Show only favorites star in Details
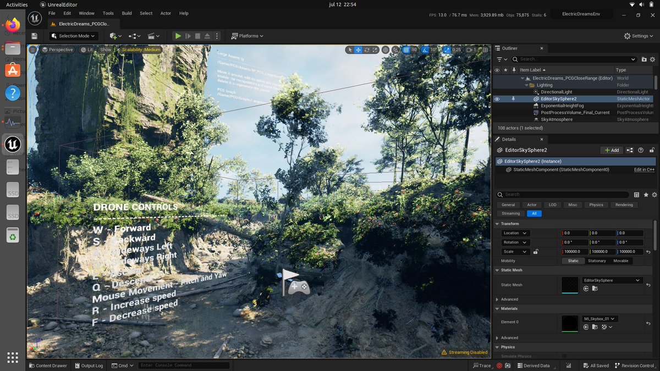This screenshot has height=371, width=660. 646,195
